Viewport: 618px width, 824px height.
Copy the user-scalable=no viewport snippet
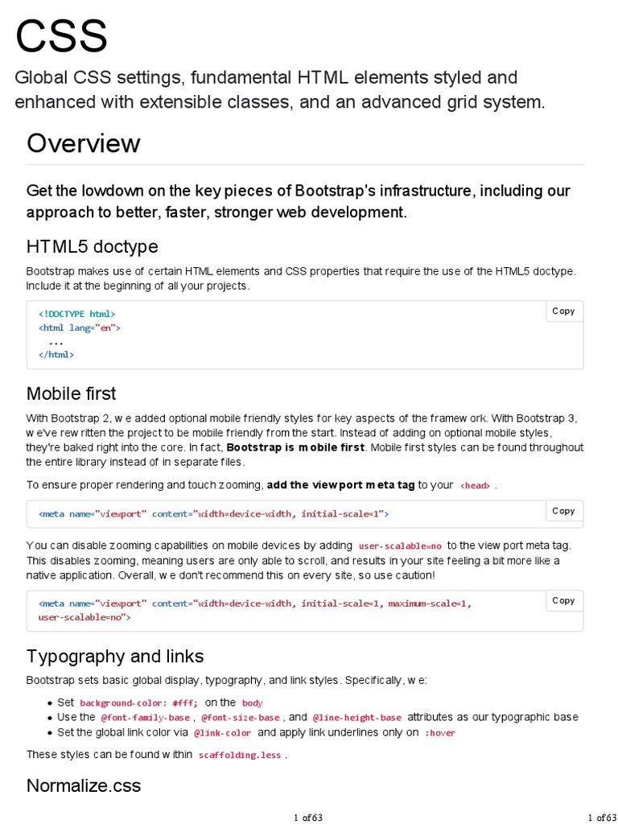tap(563, 600)
